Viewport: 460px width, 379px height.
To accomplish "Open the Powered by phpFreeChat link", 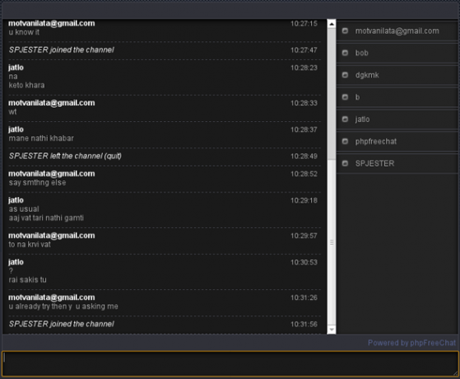I will (x=412, y=343).
